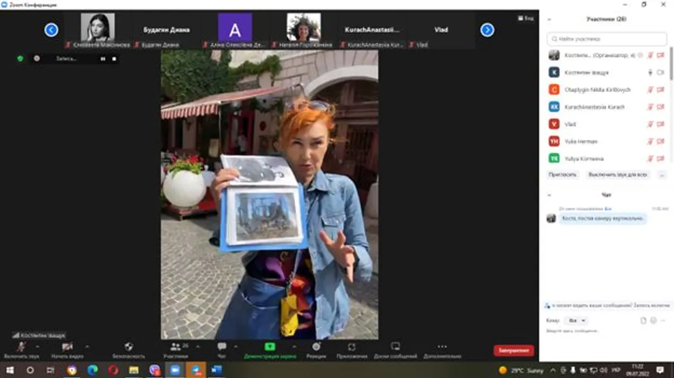Open Opera browser from the taskbar
The height and width of the screenshot is (378, 674).
113,370
